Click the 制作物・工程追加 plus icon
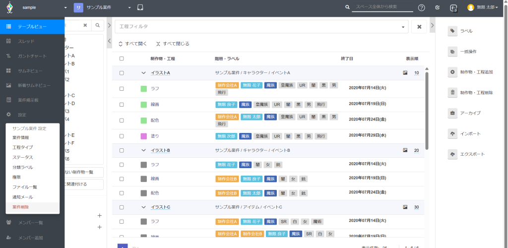The image size is (508, 248). (452, 72)
